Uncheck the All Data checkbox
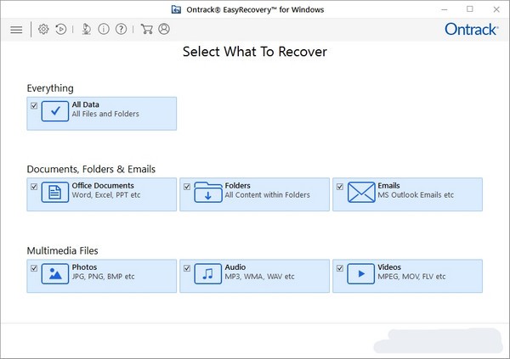This screenshot has height=359, width=510. (34, 105)
